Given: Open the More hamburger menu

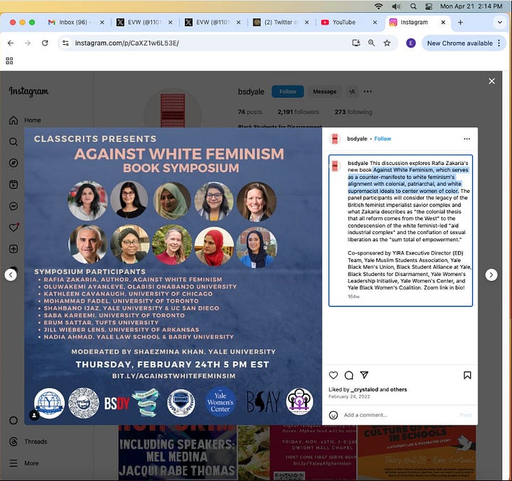Looking at the screenshot, I should click(24, 463).
